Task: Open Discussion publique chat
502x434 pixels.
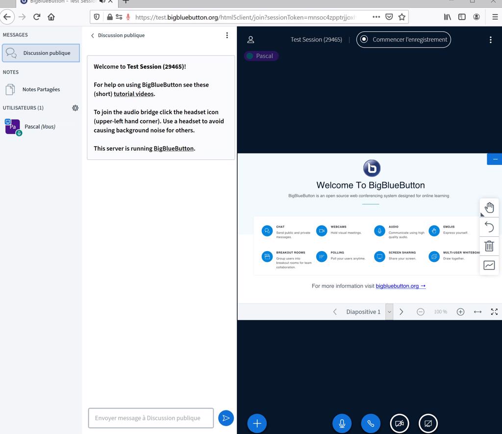Action: 41,53
